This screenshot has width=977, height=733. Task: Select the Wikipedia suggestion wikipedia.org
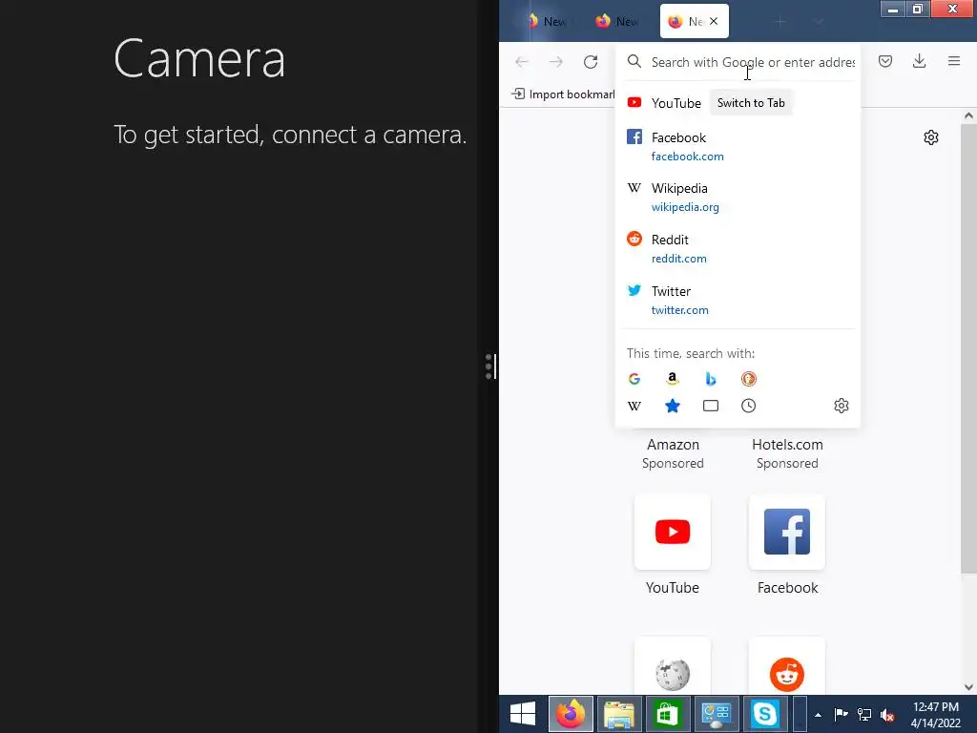[738, 197]
